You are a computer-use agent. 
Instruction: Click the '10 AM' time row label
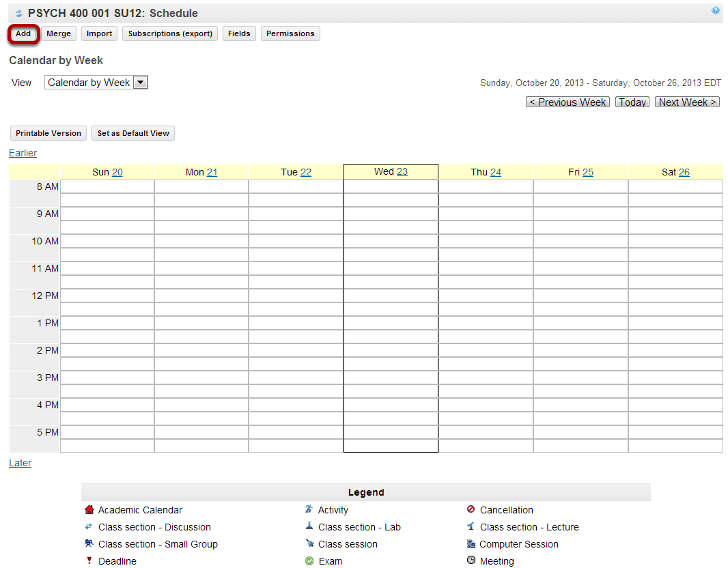click(45, 241)
